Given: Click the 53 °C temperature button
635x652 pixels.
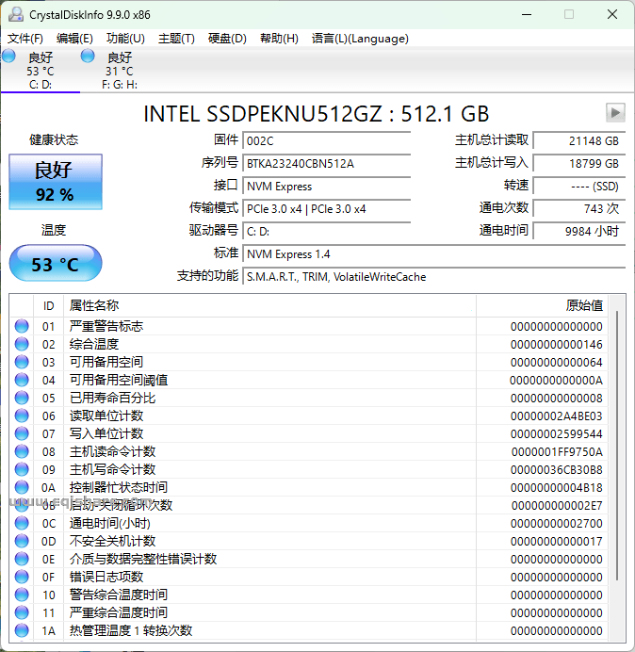Looking at the screenshot, I should point(56,263).
